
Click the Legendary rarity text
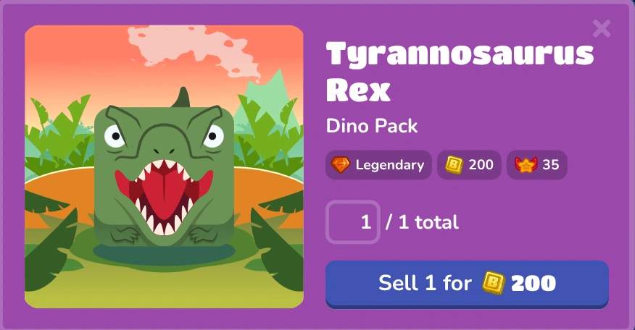point(389,164)
